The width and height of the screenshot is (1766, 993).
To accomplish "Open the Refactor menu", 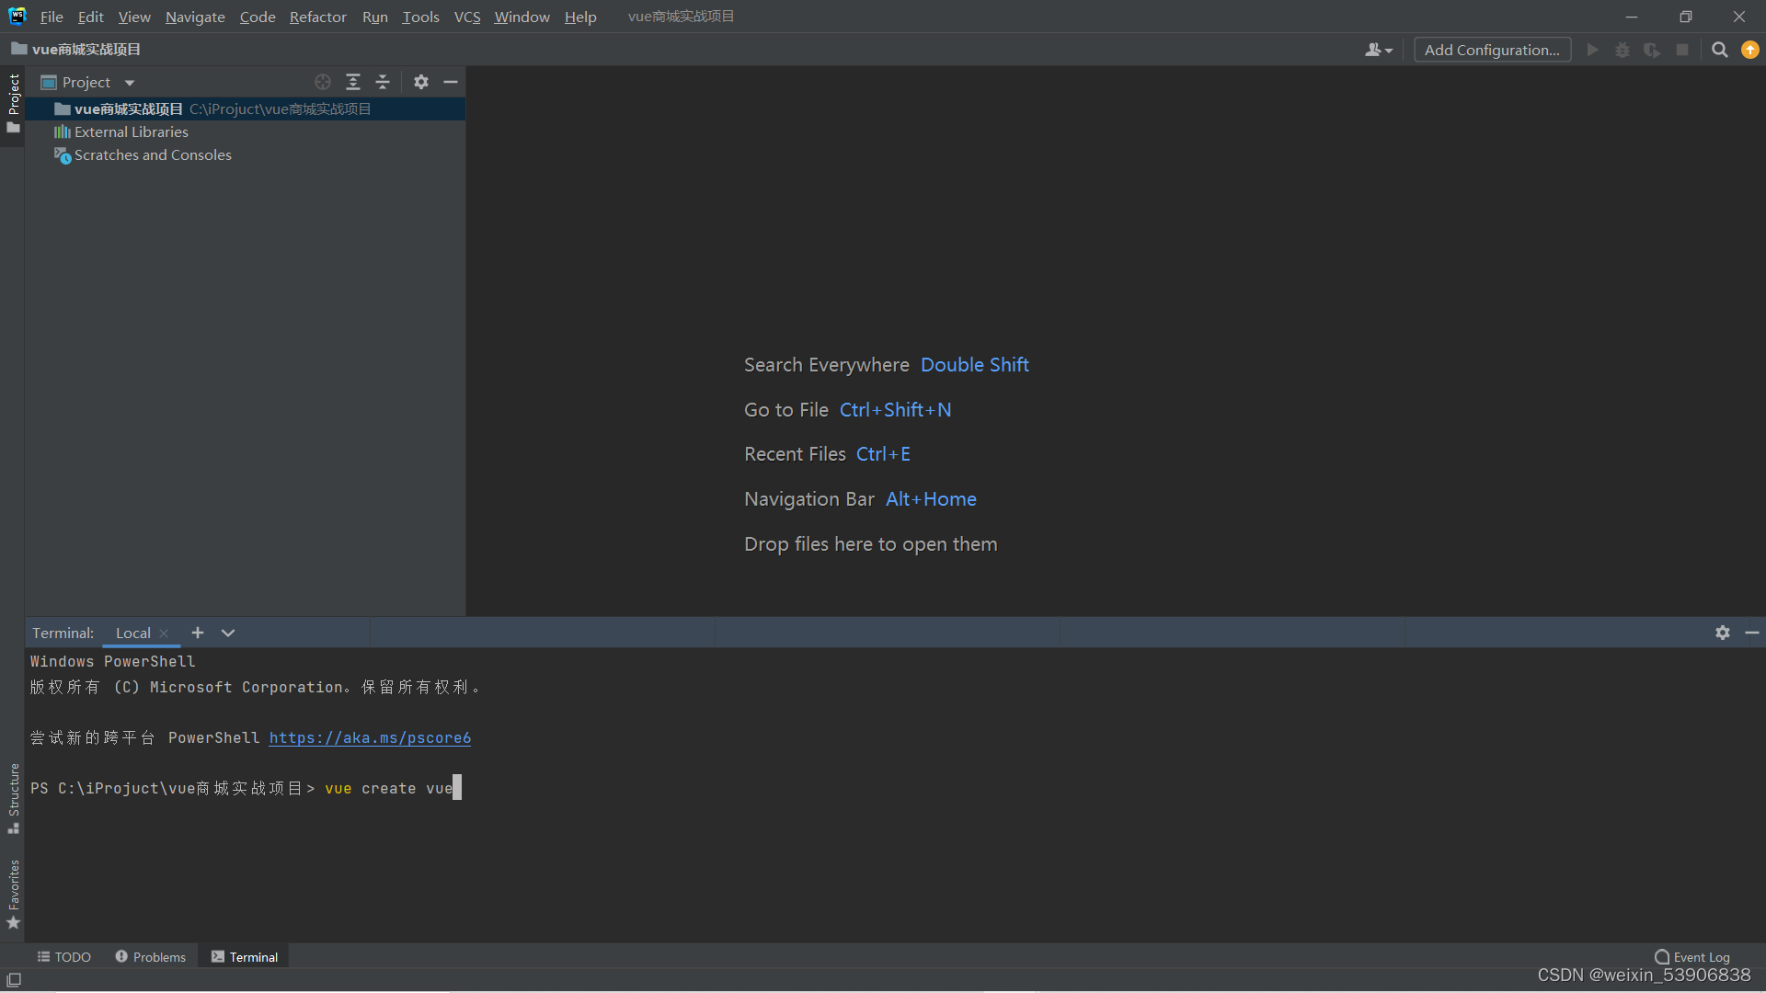I will click(x=317, y=17).
